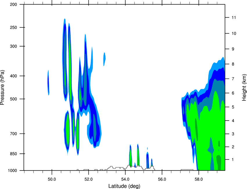This screenshot has width=247, height=189.
Task: Pick the 6 km height label
Action: pyautogui.click(x=233, y=93)
